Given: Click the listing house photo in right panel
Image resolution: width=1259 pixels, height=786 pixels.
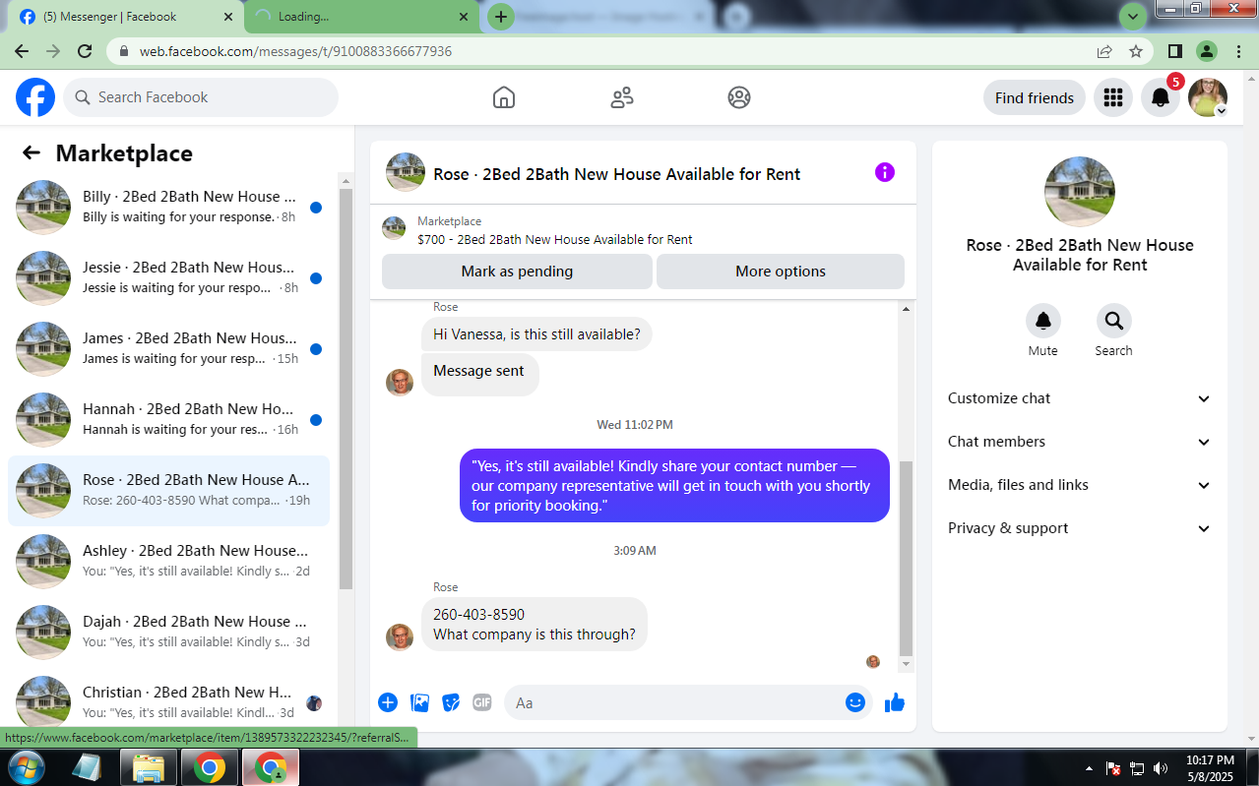Looking at the screenshot, I should tap(1080, 192).
